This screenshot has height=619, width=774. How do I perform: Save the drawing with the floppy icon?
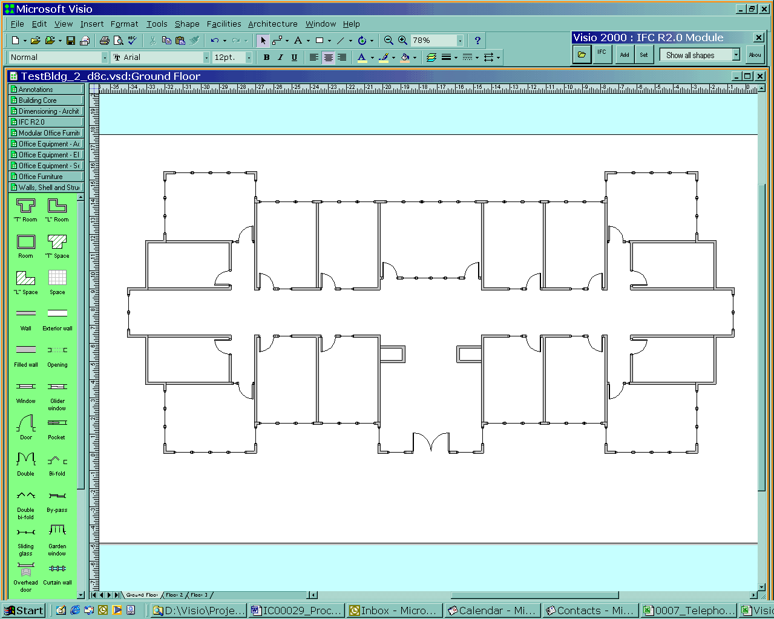[71, 41]
